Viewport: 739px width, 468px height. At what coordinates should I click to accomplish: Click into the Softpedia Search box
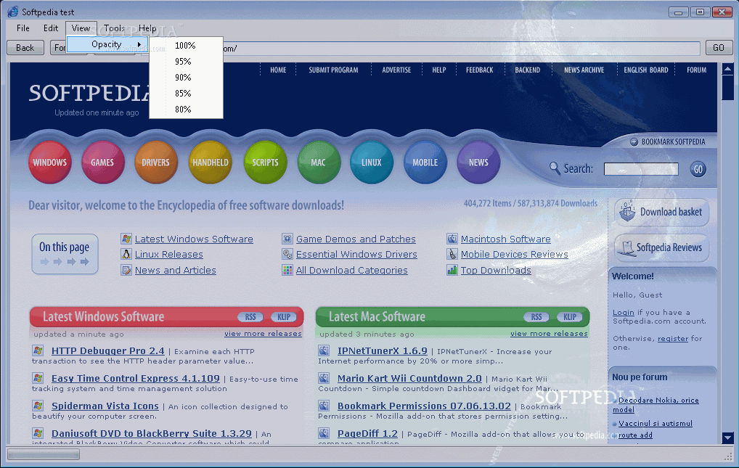tap(641, 169)
